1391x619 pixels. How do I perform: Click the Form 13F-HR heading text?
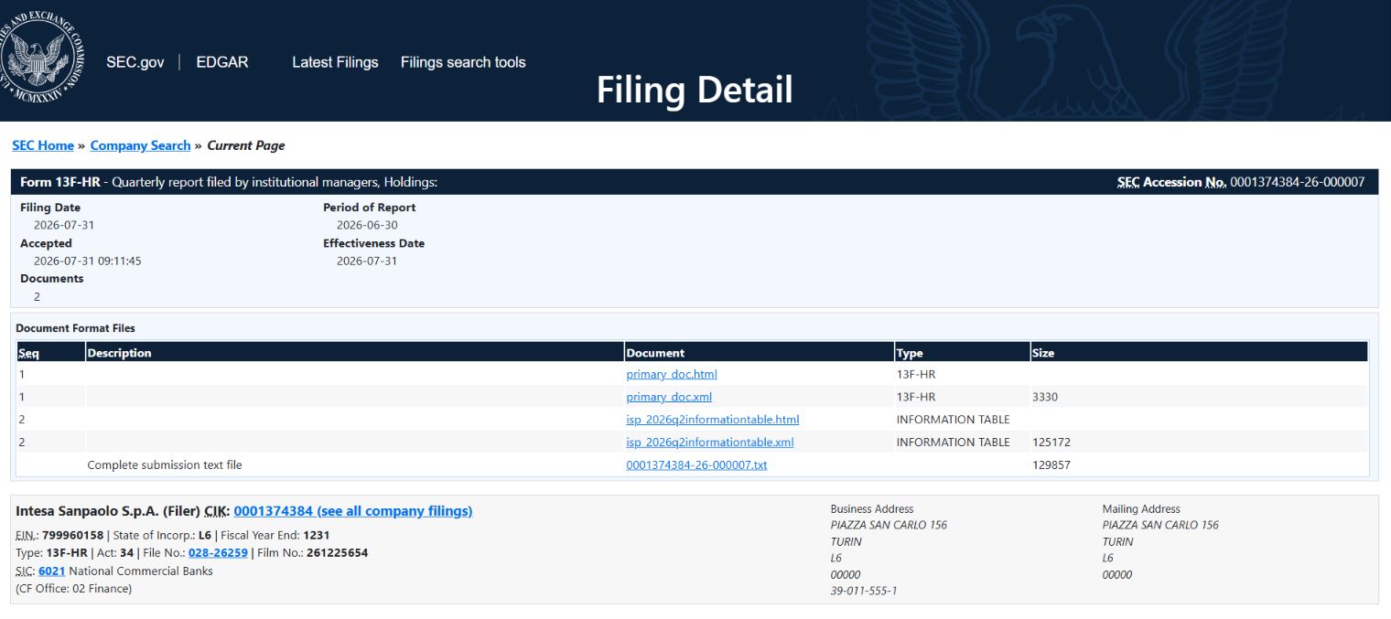pyautogui.click(x=60, y=182)
